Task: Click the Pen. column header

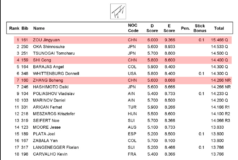Action: 185,28
